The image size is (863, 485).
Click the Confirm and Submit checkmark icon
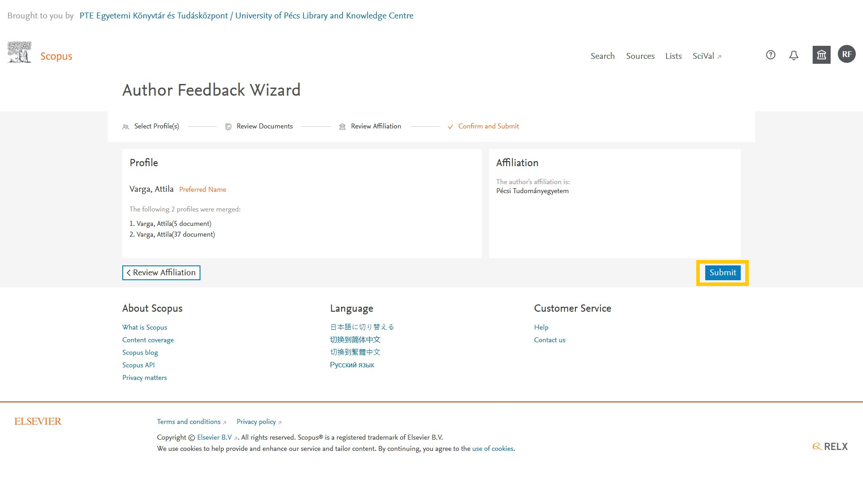click(450, 127)
